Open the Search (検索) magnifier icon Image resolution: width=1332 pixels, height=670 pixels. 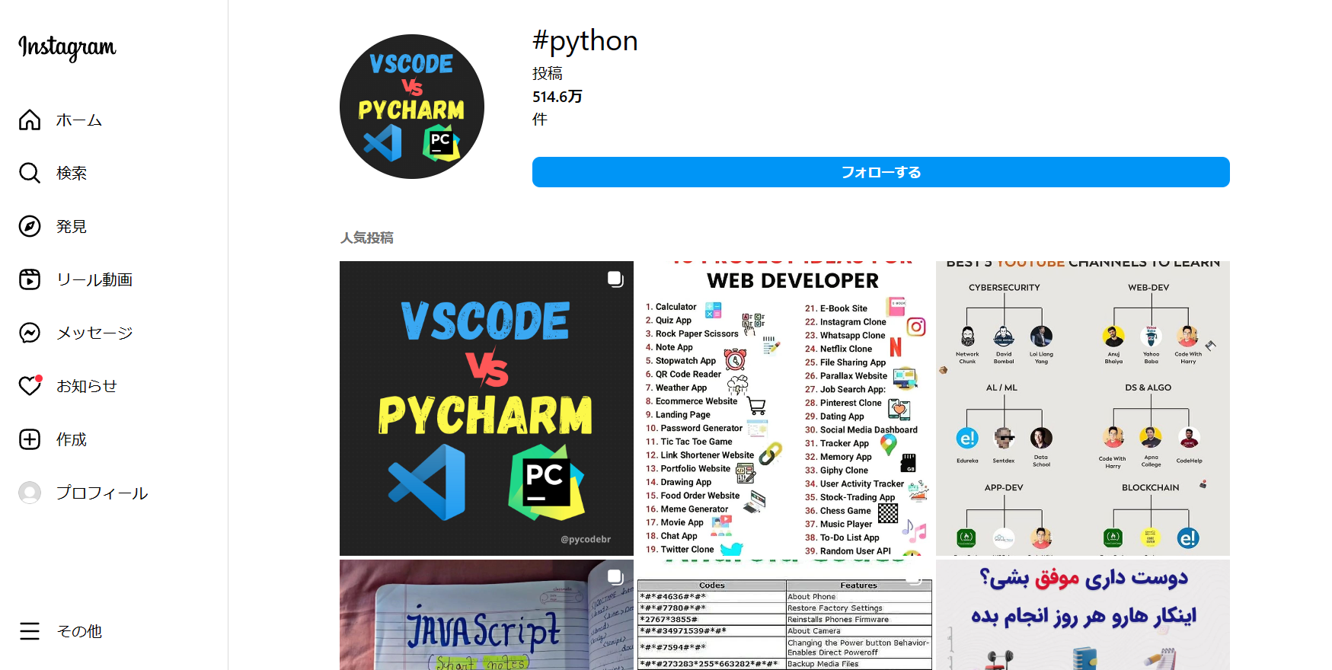click(30, 173)
